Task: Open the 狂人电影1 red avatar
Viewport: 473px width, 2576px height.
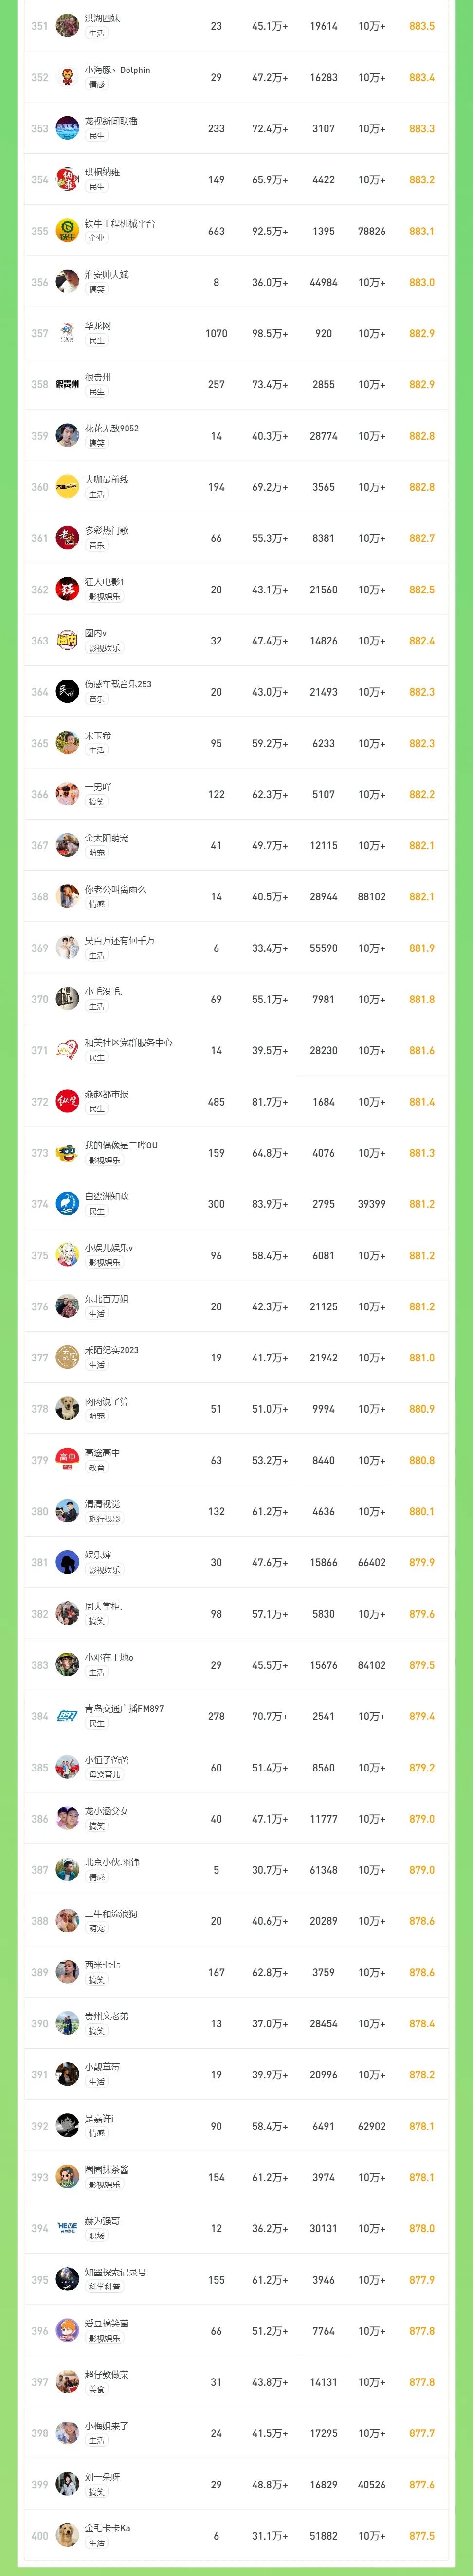Action: coord(67,589)
